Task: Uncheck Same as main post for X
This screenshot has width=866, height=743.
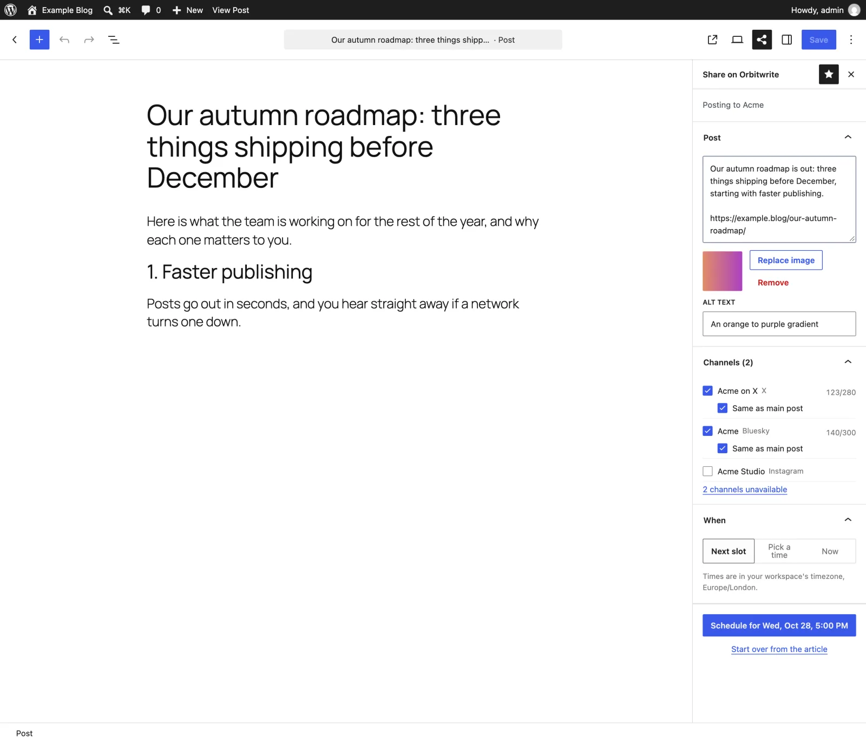Action: tap(723, 408)
